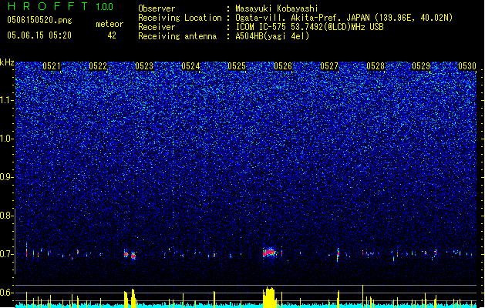
Task: Click the 0528 time marker
Action: [376, 66]
